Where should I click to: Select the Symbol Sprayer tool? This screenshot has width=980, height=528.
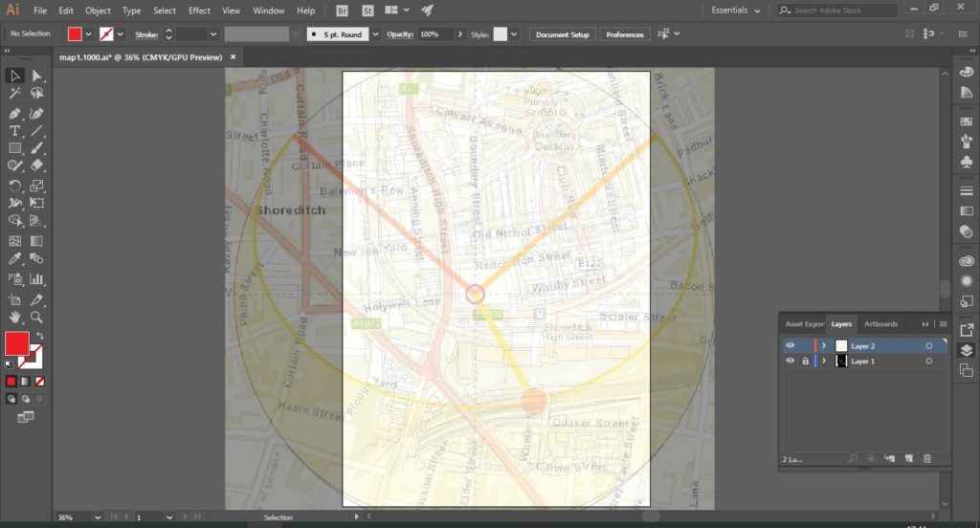(14, 279)
